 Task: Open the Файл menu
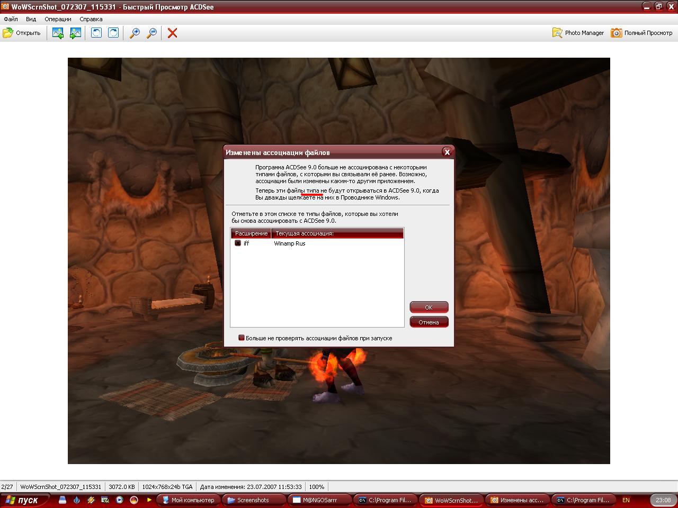click(x=11, y=19)
